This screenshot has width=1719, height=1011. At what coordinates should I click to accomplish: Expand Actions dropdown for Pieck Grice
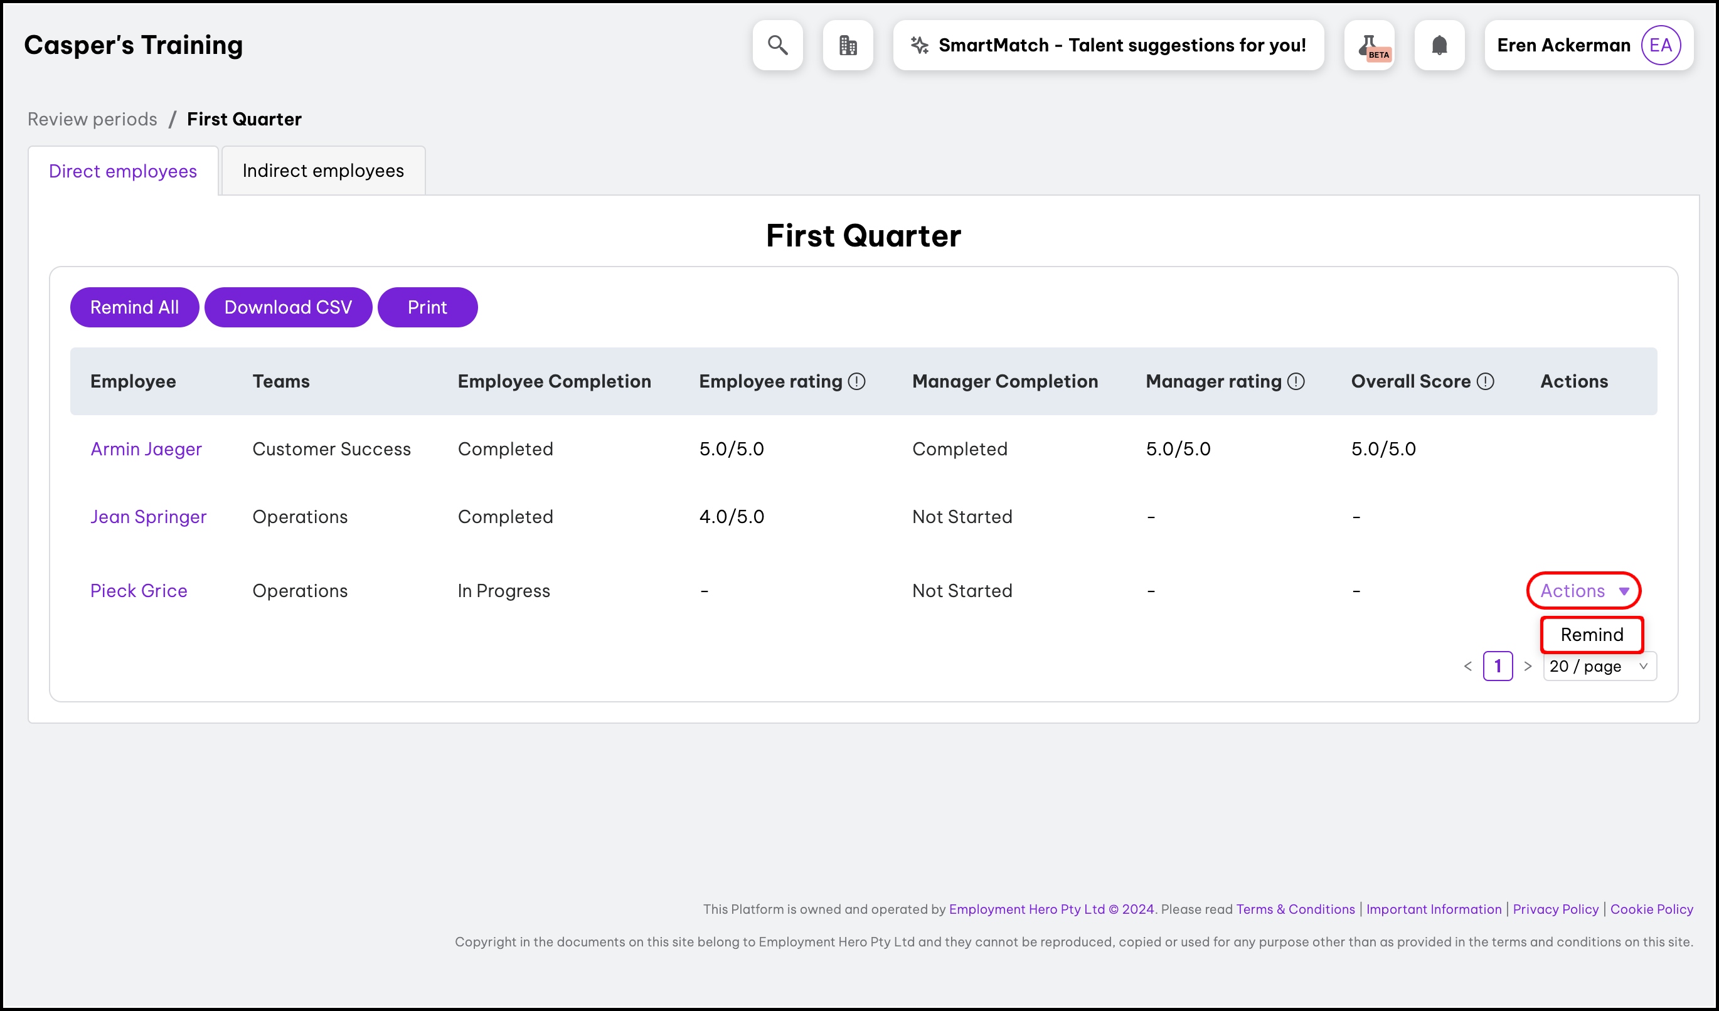point(1584,591)
